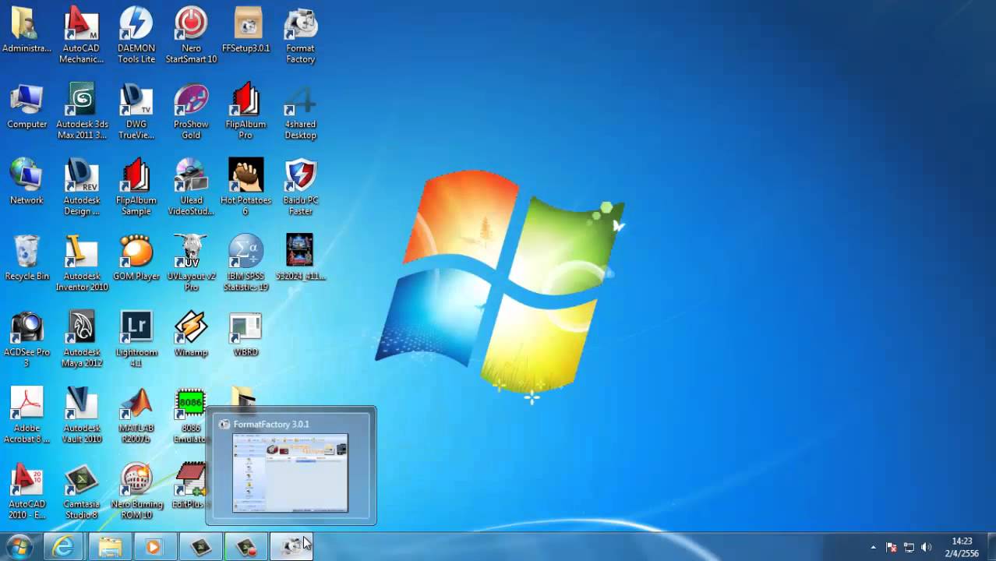996x561 pixels.
Task: Select the Hot Potatoes 6 icon
Action: click(245, 188)
